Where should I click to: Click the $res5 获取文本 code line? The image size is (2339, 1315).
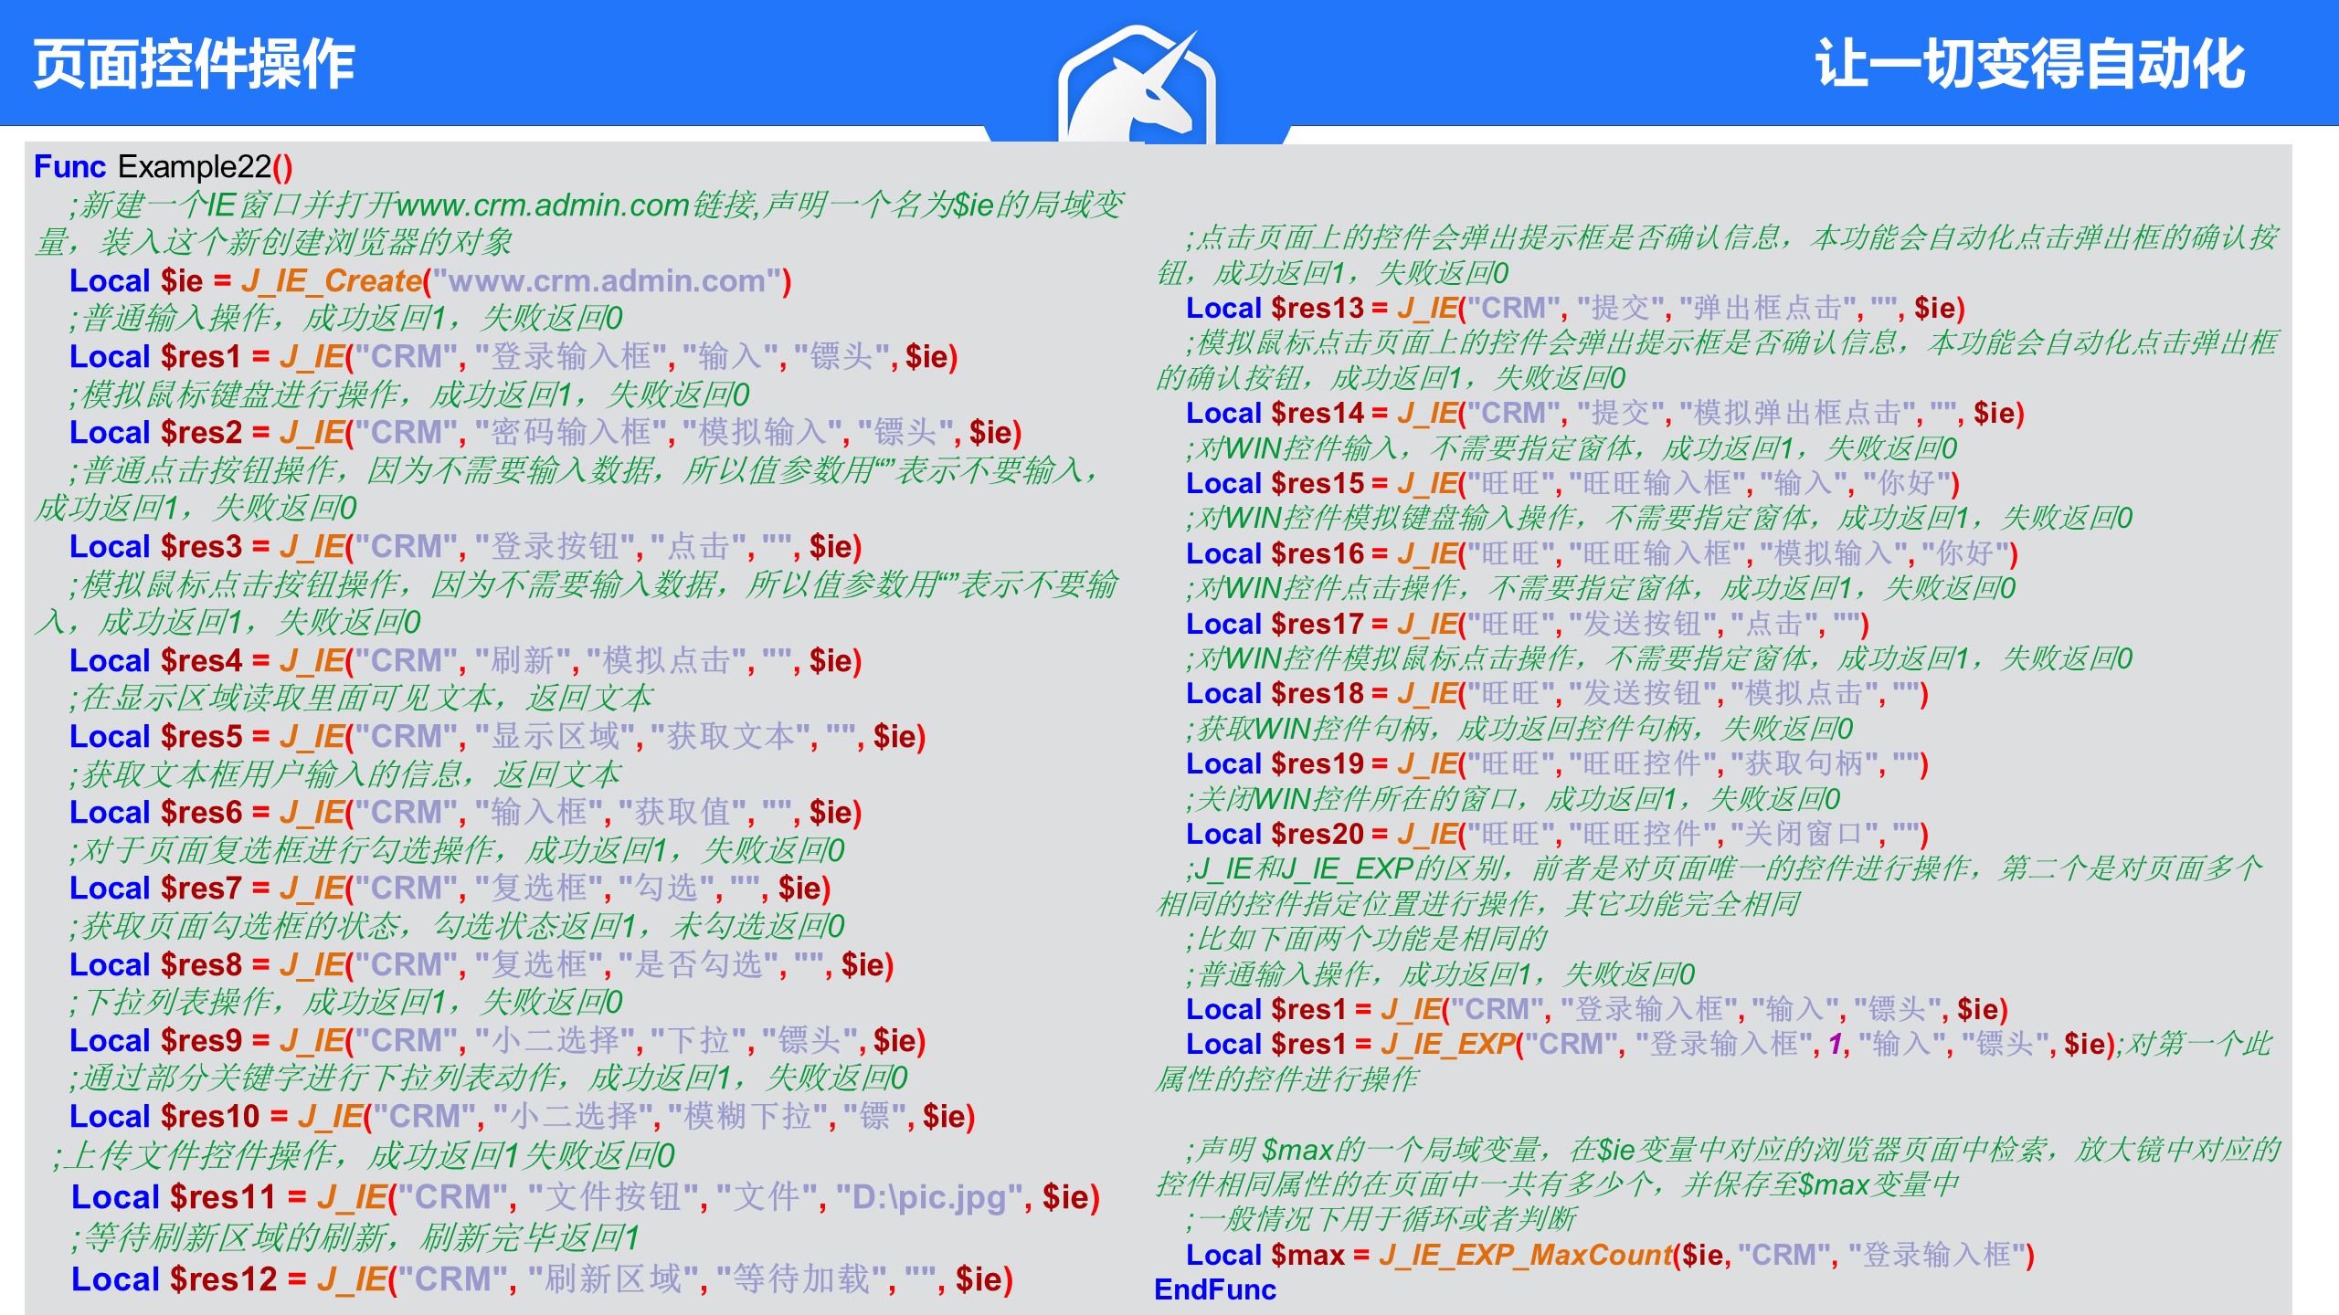pos(496,737)
